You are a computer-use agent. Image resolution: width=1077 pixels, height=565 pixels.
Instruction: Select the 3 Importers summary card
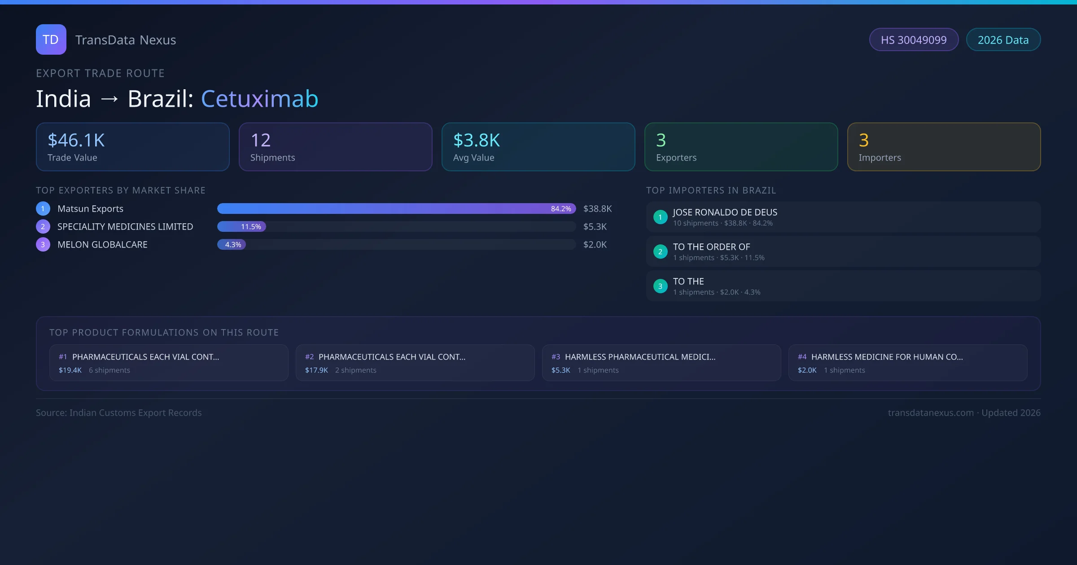pyautogui.click(x=944, y=147)
